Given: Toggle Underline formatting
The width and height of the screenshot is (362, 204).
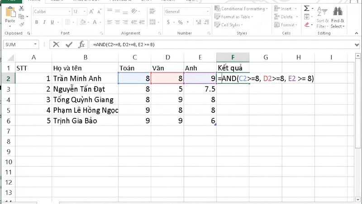Looking at the screenshot, I should point(52,22).
